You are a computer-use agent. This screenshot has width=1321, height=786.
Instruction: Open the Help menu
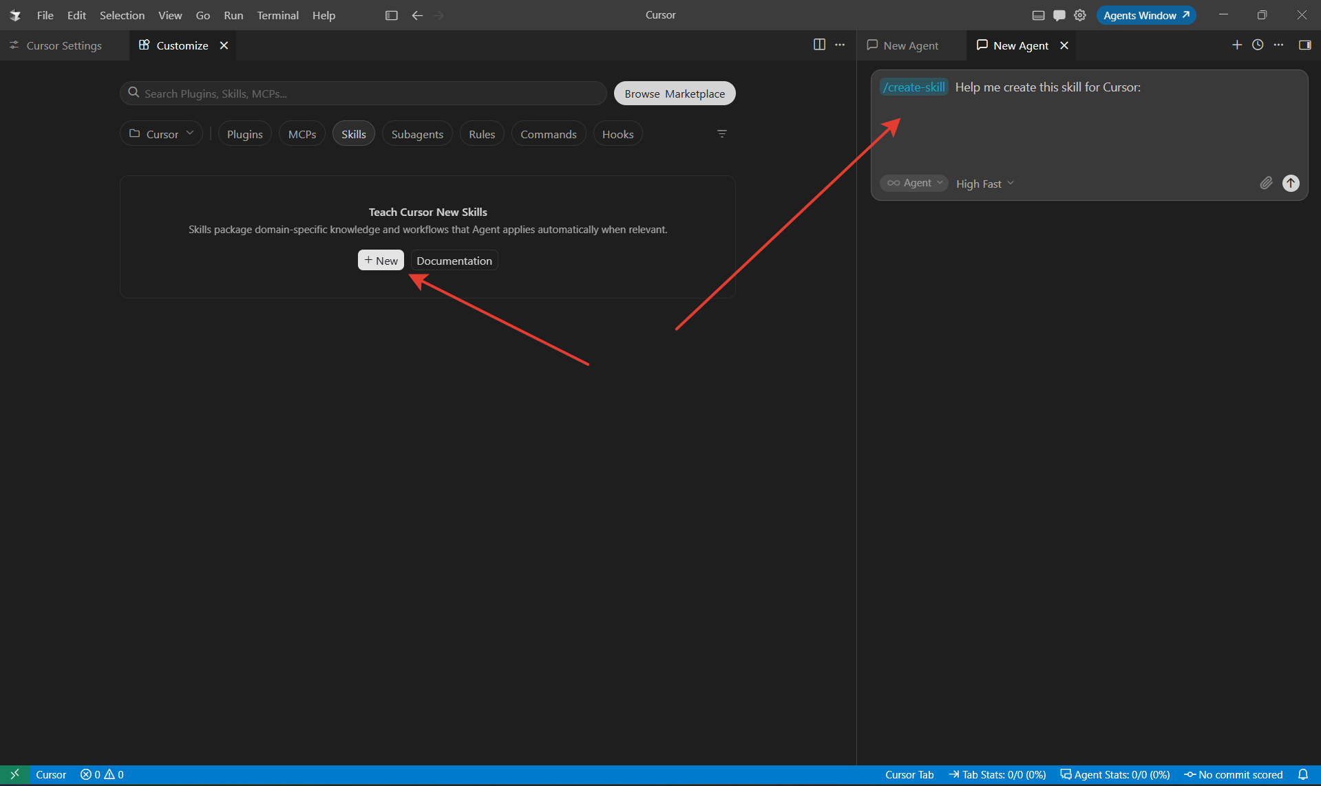(x=324, y=15)
